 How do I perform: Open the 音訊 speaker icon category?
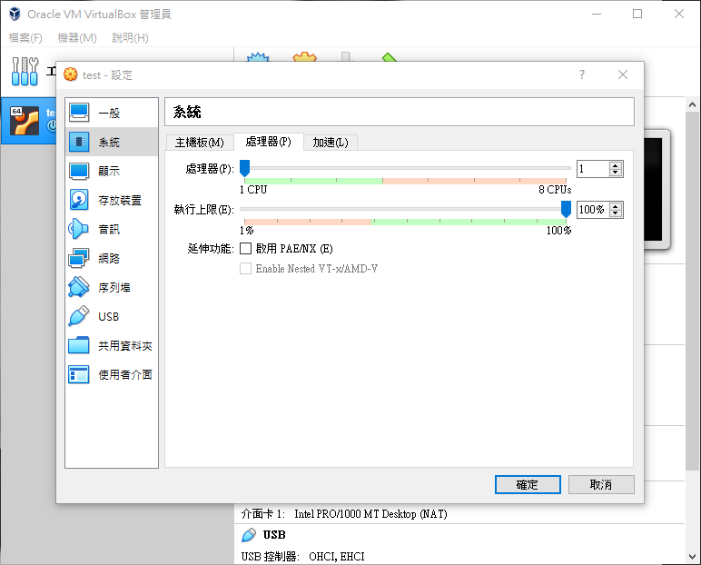pyautogui.click(x=78, y=229)
